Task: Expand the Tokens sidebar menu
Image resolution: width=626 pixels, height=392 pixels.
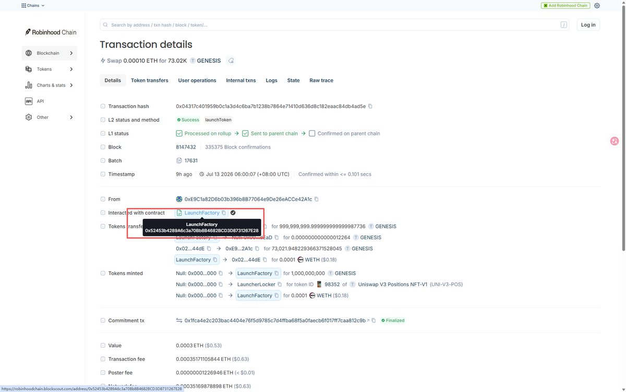Action: click(49, 69)
